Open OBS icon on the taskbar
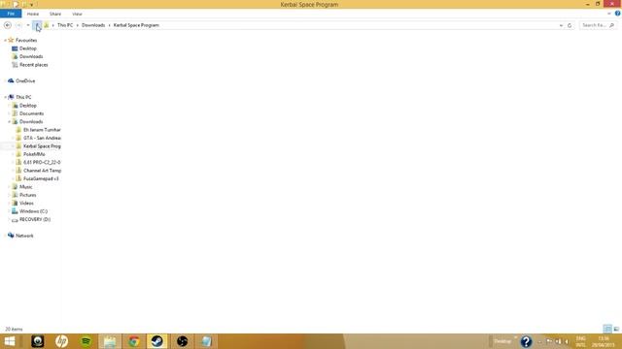The image size is (622, 349). tap(182, 341)
